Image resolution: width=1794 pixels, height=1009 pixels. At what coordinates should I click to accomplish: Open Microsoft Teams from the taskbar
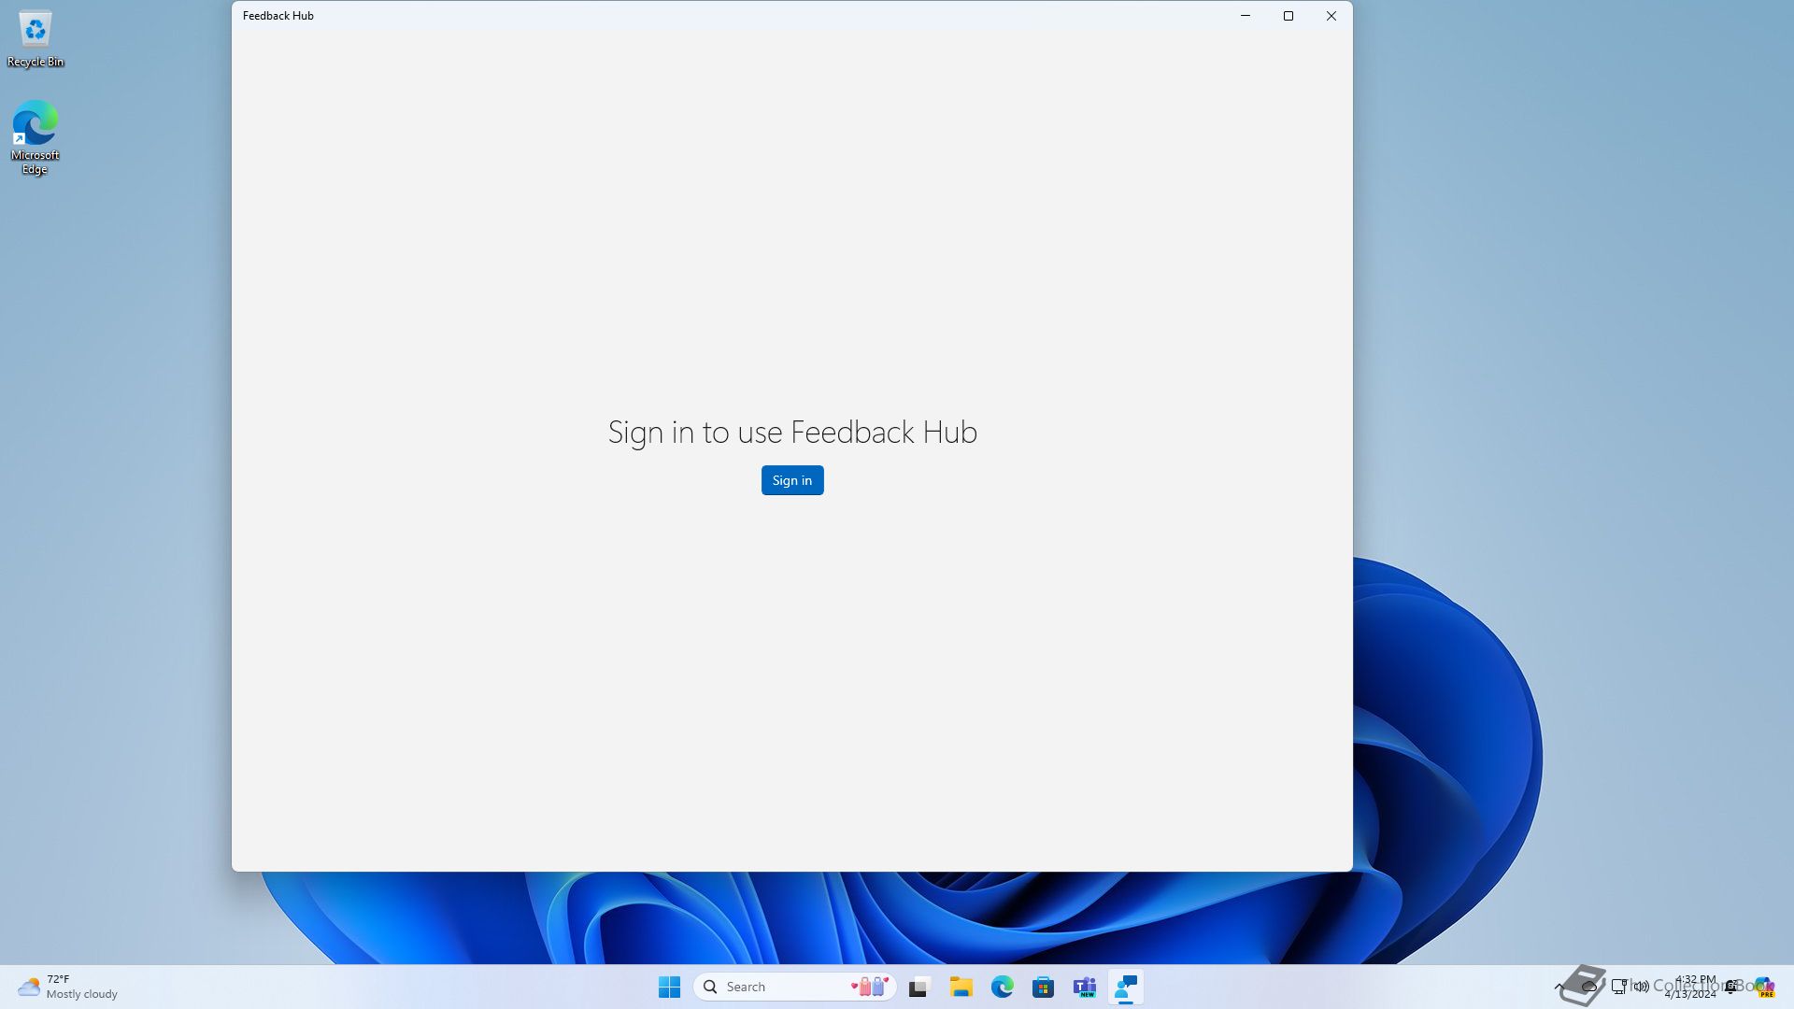pyautogui.click(x=1085, y=987)
